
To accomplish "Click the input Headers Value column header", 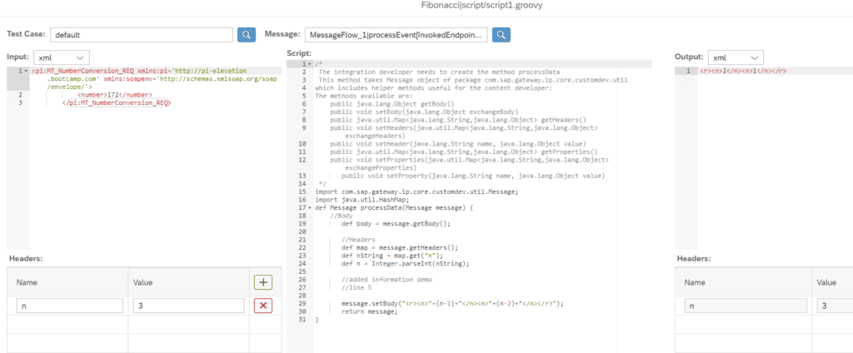I will tap(143, 282).
